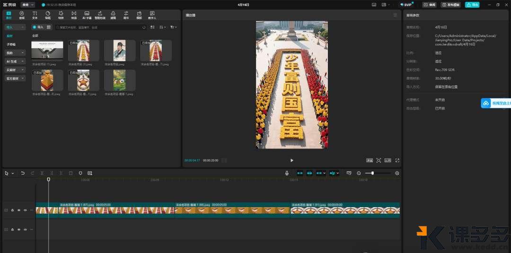Enter fullscreen preview in the player

[397, 160]
